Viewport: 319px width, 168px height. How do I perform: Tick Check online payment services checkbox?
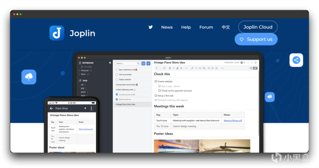(x=159, y=91)
